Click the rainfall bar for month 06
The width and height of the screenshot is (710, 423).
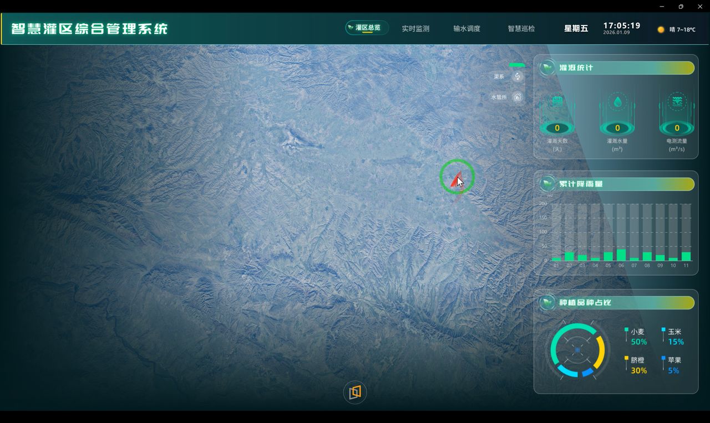click(x=621, y=255)
